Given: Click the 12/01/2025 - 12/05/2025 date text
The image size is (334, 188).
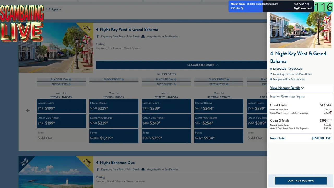Looking at the screenshot, I should [288, 69].
